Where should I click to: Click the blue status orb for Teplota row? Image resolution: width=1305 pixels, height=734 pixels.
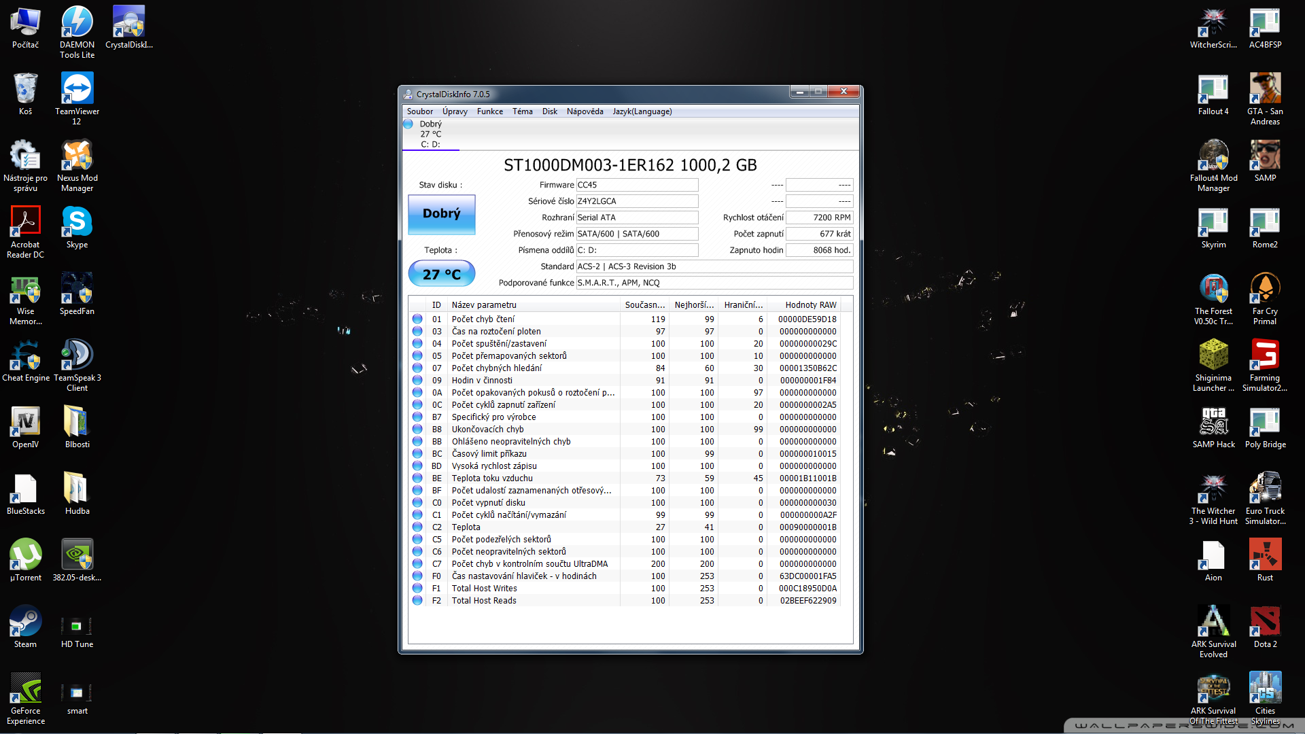click(417, 527)
